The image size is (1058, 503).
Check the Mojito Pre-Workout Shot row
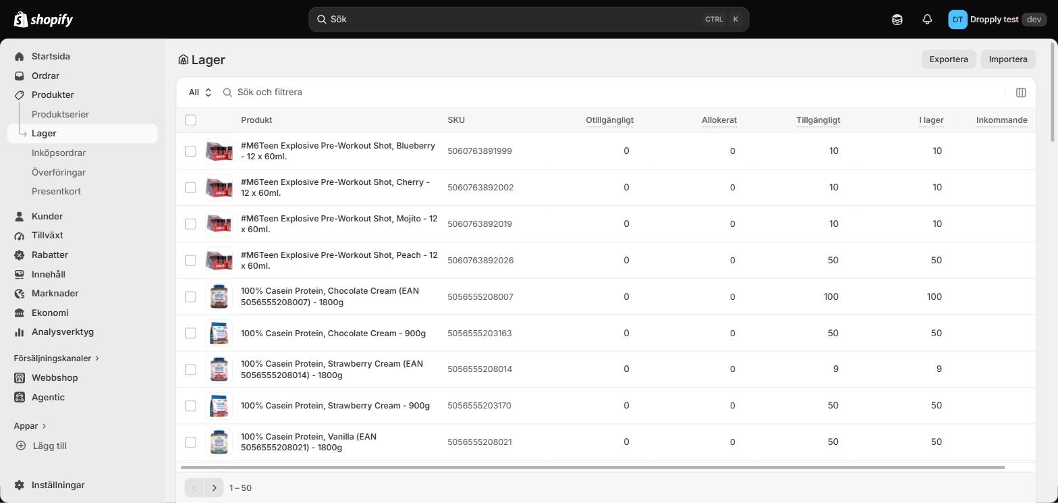(190, 224)
